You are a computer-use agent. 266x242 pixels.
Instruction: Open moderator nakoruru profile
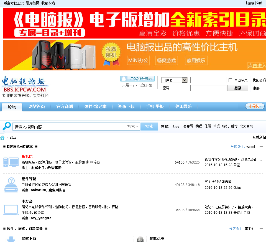38,190
